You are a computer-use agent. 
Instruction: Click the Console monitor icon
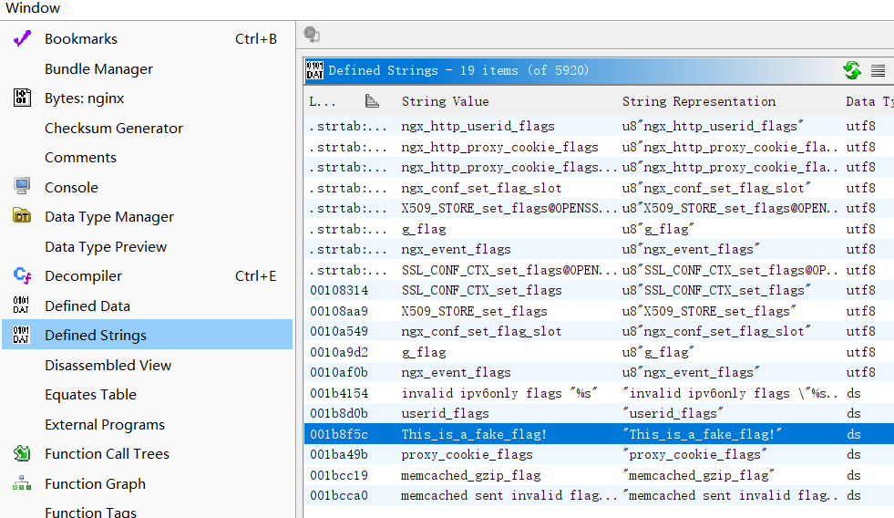coord(22,187)
